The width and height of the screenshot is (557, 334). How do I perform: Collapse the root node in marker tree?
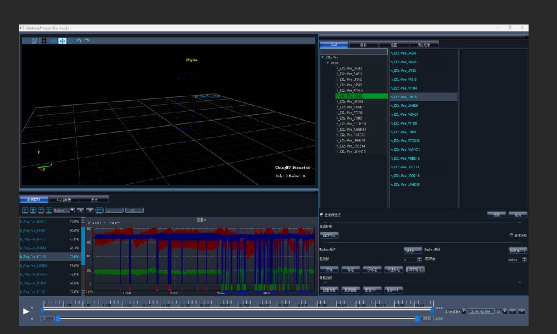point(328,63)
